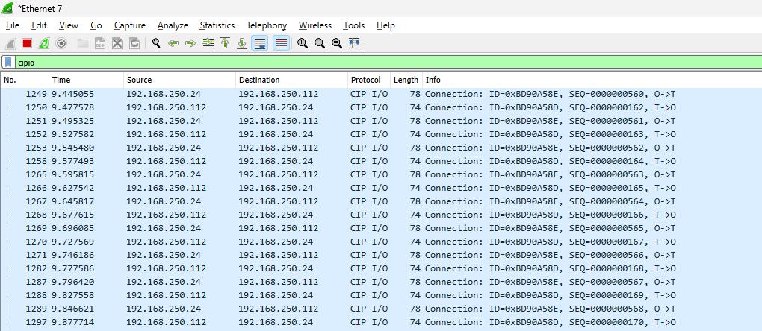
Task: Restart the current capture
Action: 44,43
